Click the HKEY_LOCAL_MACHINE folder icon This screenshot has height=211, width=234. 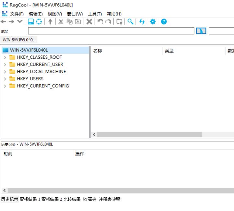click(12, 71)
